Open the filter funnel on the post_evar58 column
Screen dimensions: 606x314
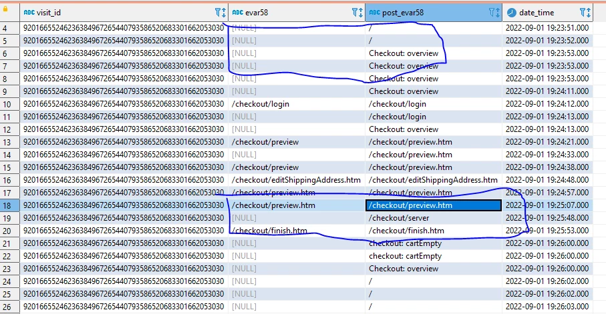492,13
